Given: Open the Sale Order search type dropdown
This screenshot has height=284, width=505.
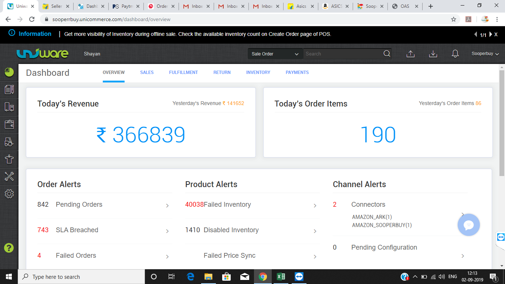Looking at the screenshot, I should click(x=275, y=54).
